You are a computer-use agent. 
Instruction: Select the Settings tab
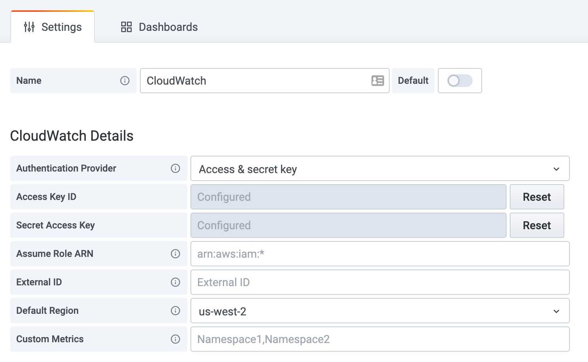53,27
